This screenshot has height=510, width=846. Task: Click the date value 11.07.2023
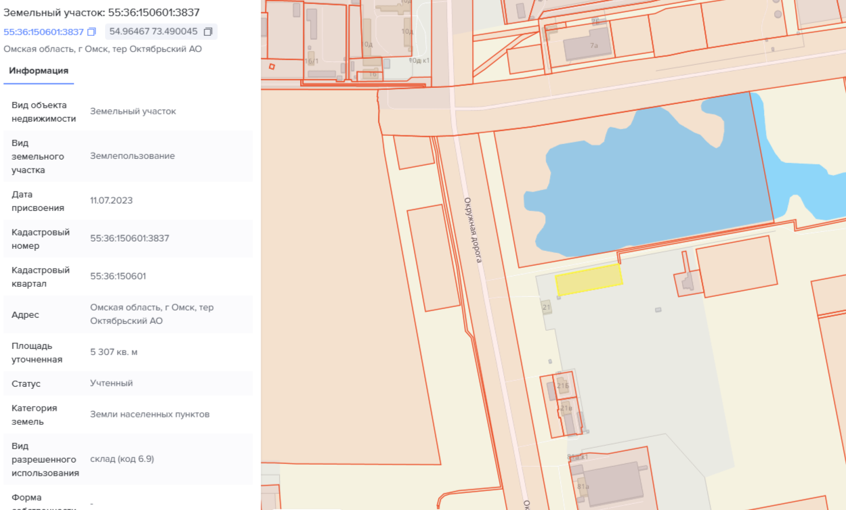pos(111,201)
